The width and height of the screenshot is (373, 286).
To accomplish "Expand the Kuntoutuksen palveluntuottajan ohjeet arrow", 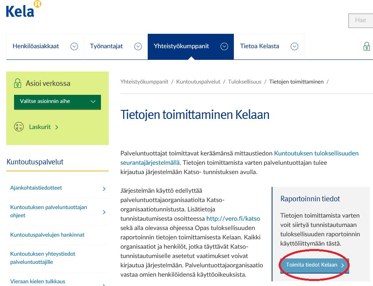I will pos(104,212).
